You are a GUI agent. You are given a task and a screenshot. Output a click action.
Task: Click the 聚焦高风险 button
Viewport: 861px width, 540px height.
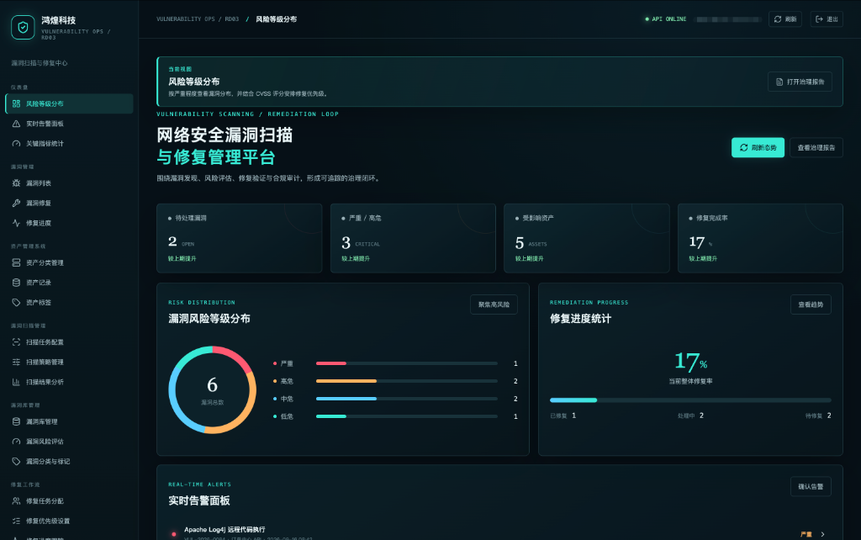[x=494, y=304]
